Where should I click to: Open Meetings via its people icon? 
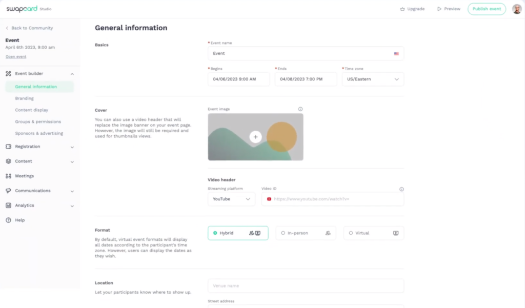(x=8, y=176)
